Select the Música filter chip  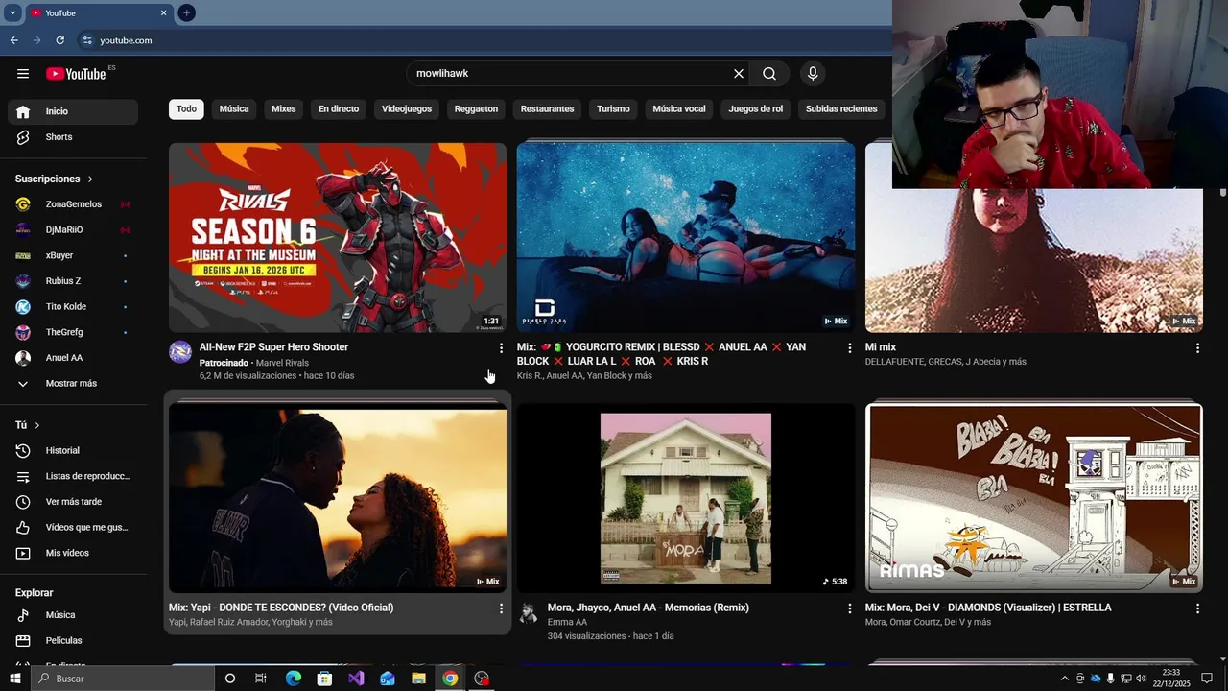click(234, 108)
